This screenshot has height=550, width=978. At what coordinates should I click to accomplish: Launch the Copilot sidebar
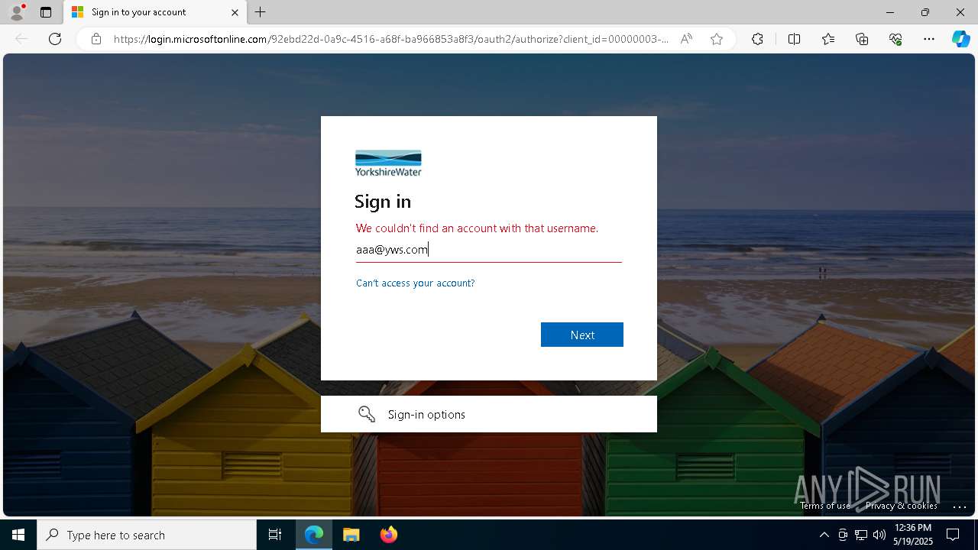point(960,39)
